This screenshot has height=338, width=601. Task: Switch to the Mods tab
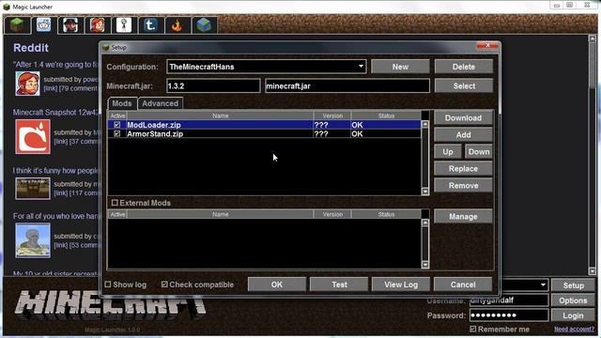[x=122, y=103]
